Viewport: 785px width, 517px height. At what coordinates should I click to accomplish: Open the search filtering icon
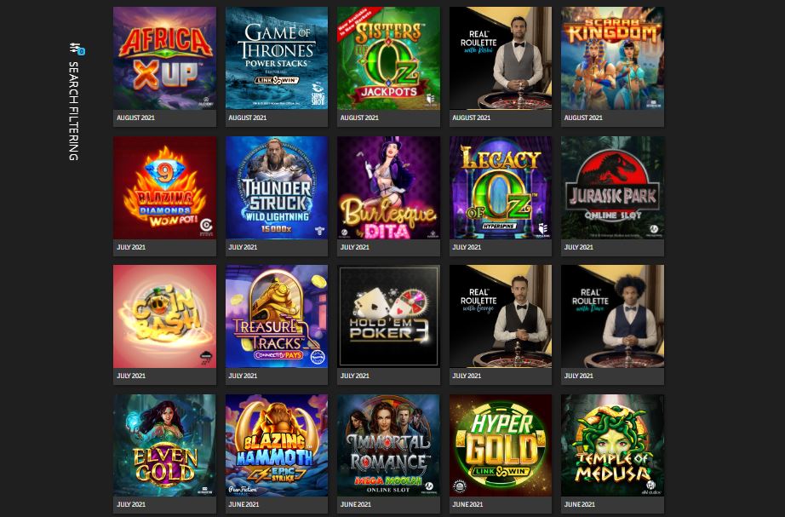pyautogui.click(x=77, y=49)
